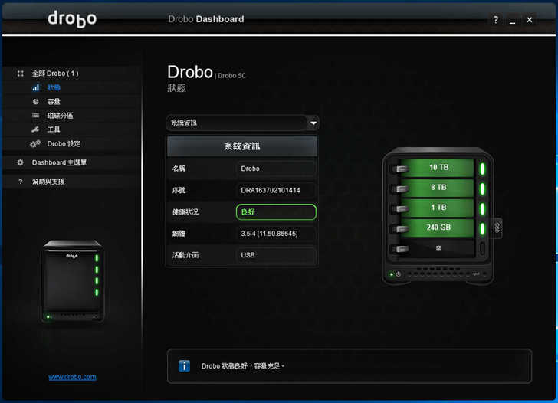Click the wrench tools icon
The image size is (558, 403).
point(35,129)
